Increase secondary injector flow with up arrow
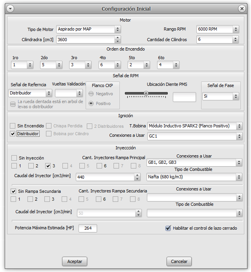The width and height of the screenshot is (251, 272). click(x=139, y=211)
